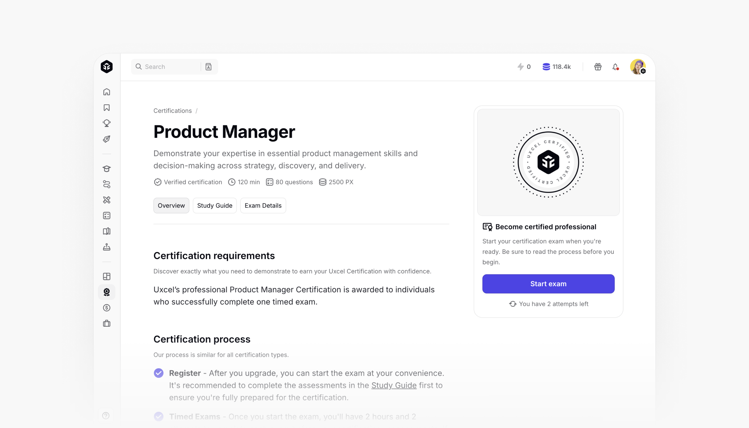Click the dollar coin sidebar icon
The image size is (749, 428).
click(x=107, y=308)
